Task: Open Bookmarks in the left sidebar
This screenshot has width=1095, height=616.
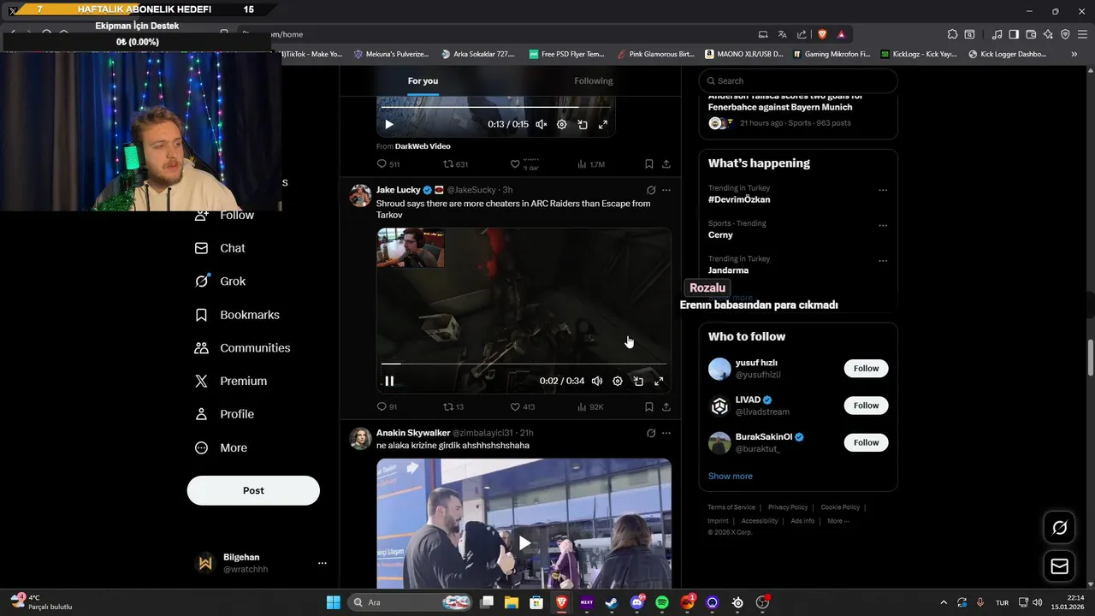Action: 238,315
